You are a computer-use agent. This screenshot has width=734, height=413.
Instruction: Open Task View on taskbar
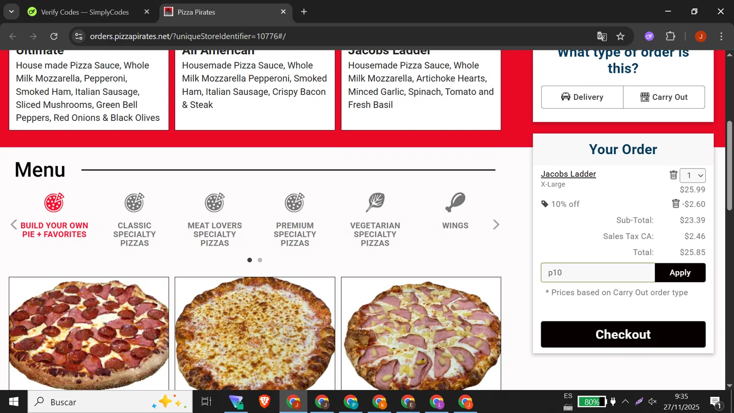coord(206,402)
